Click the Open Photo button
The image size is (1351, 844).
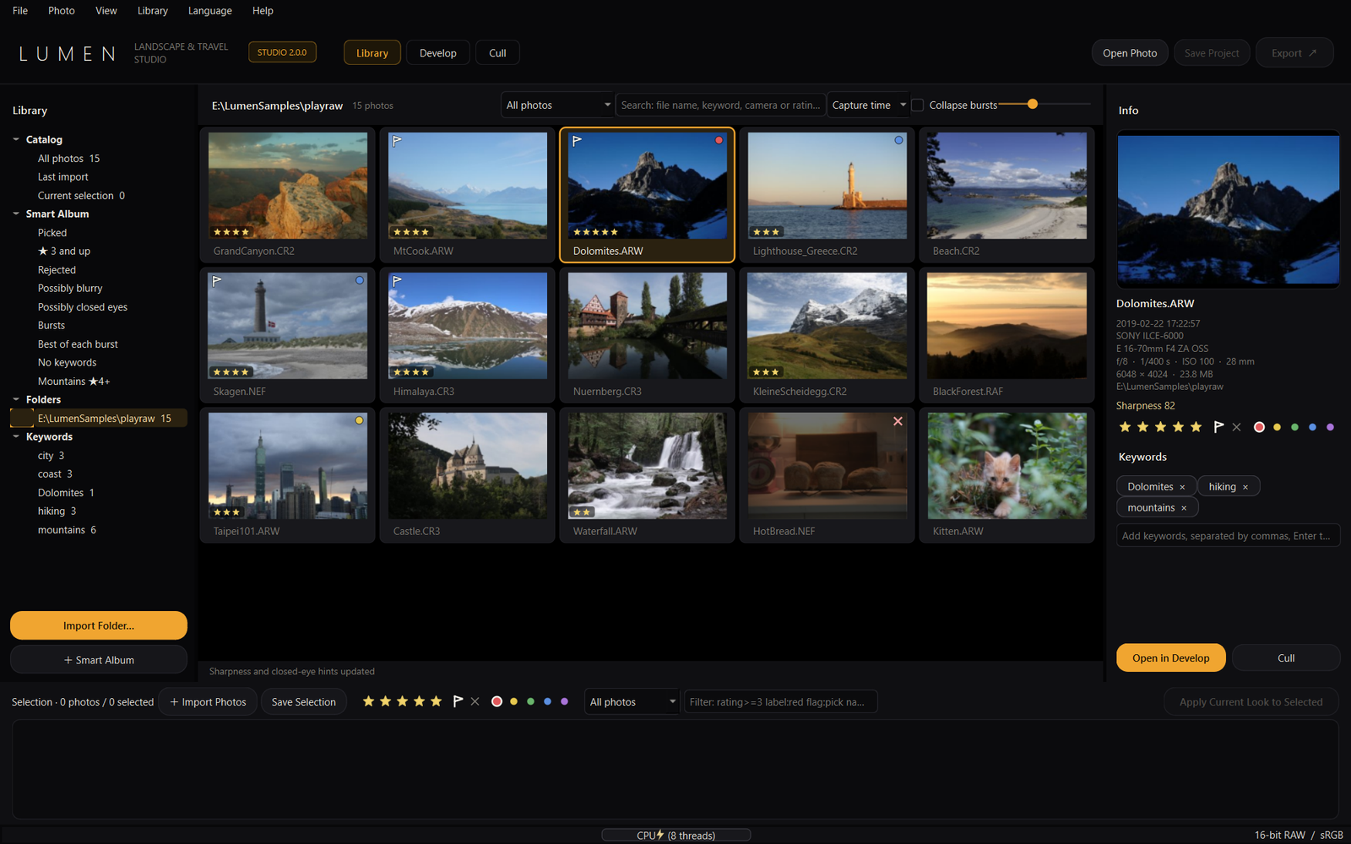click(1130, 53)
